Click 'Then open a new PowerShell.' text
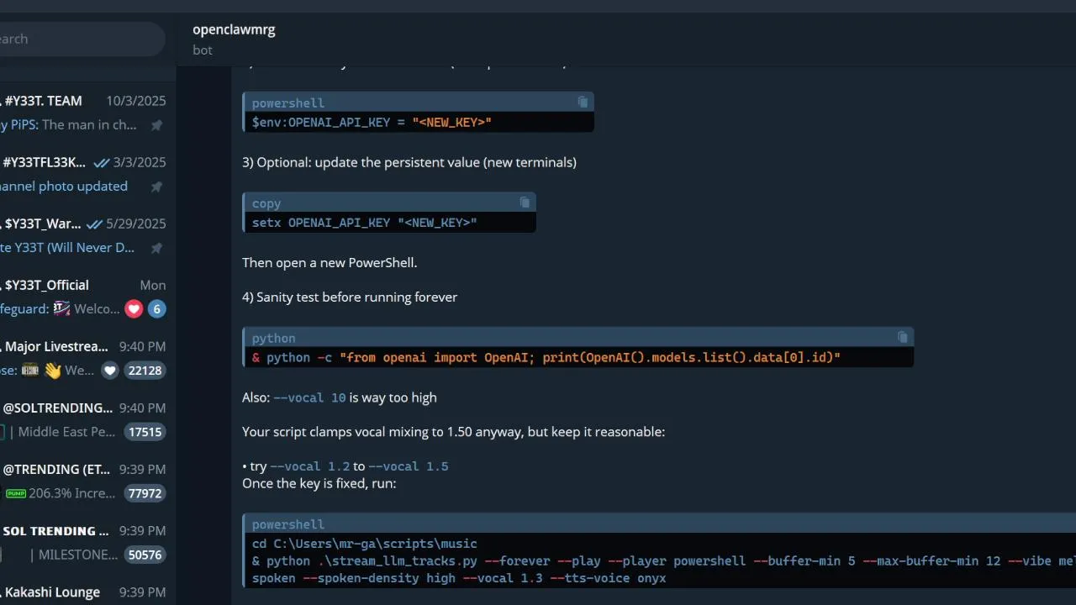1076x605 pixels. (330, 262)
